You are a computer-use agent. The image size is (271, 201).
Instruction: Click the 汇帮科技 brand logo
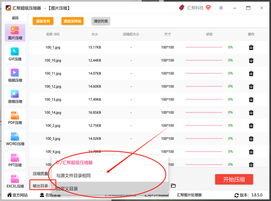182,8
